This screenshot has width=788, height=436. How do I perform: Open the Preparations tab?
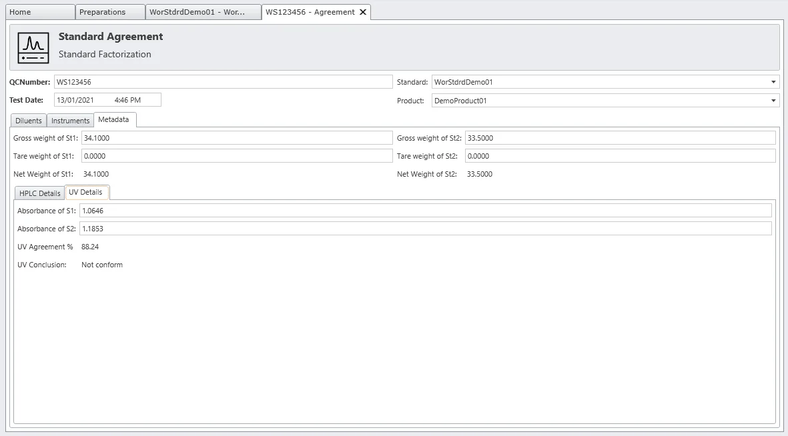coord(110,12)
